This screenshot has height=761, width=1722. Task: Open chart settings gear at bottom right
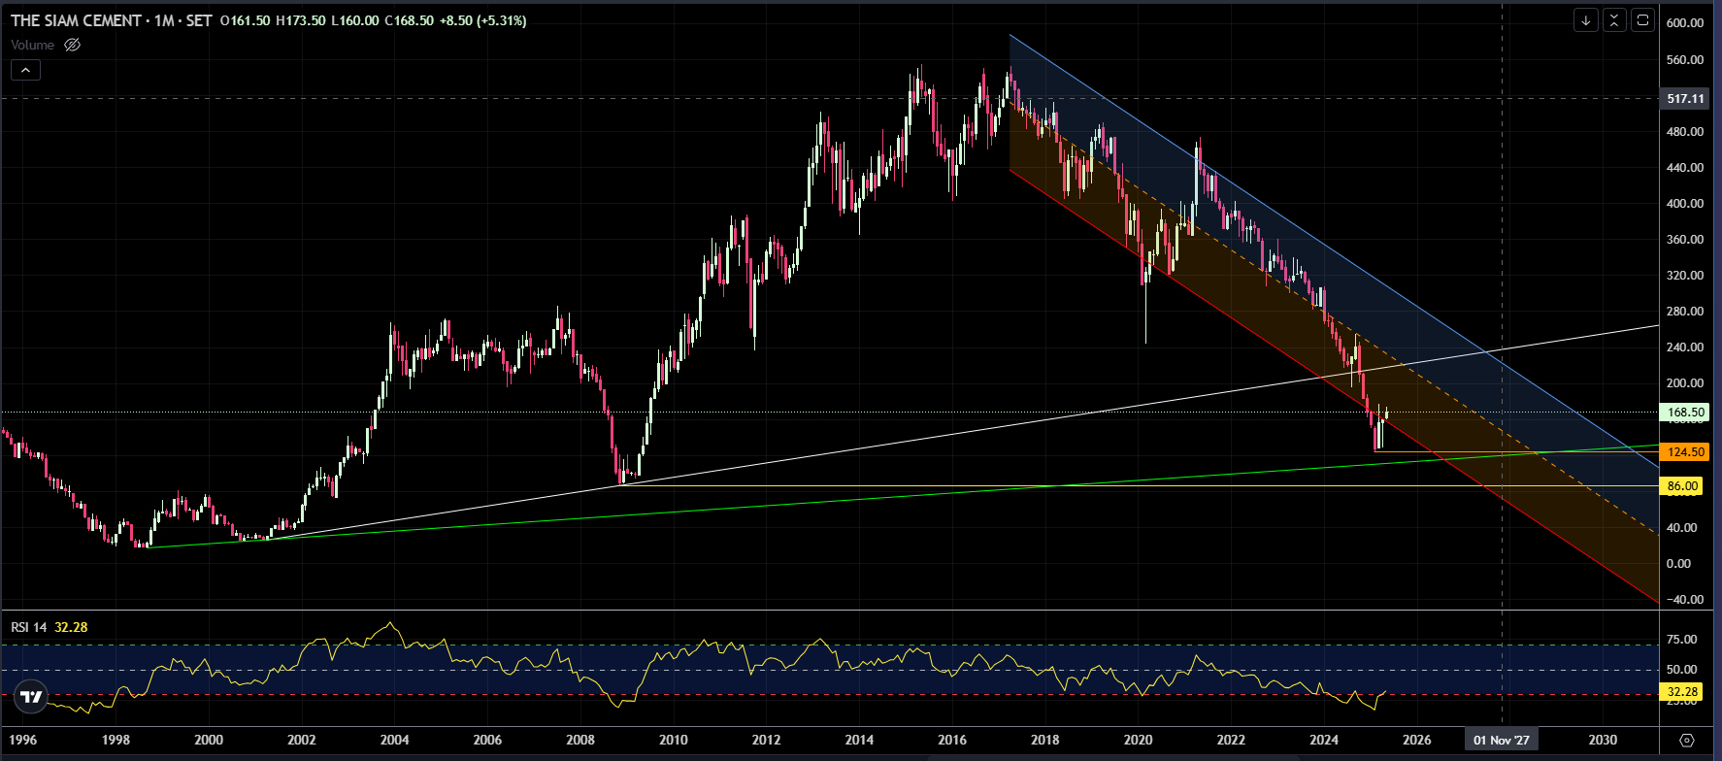point(1687,741)
